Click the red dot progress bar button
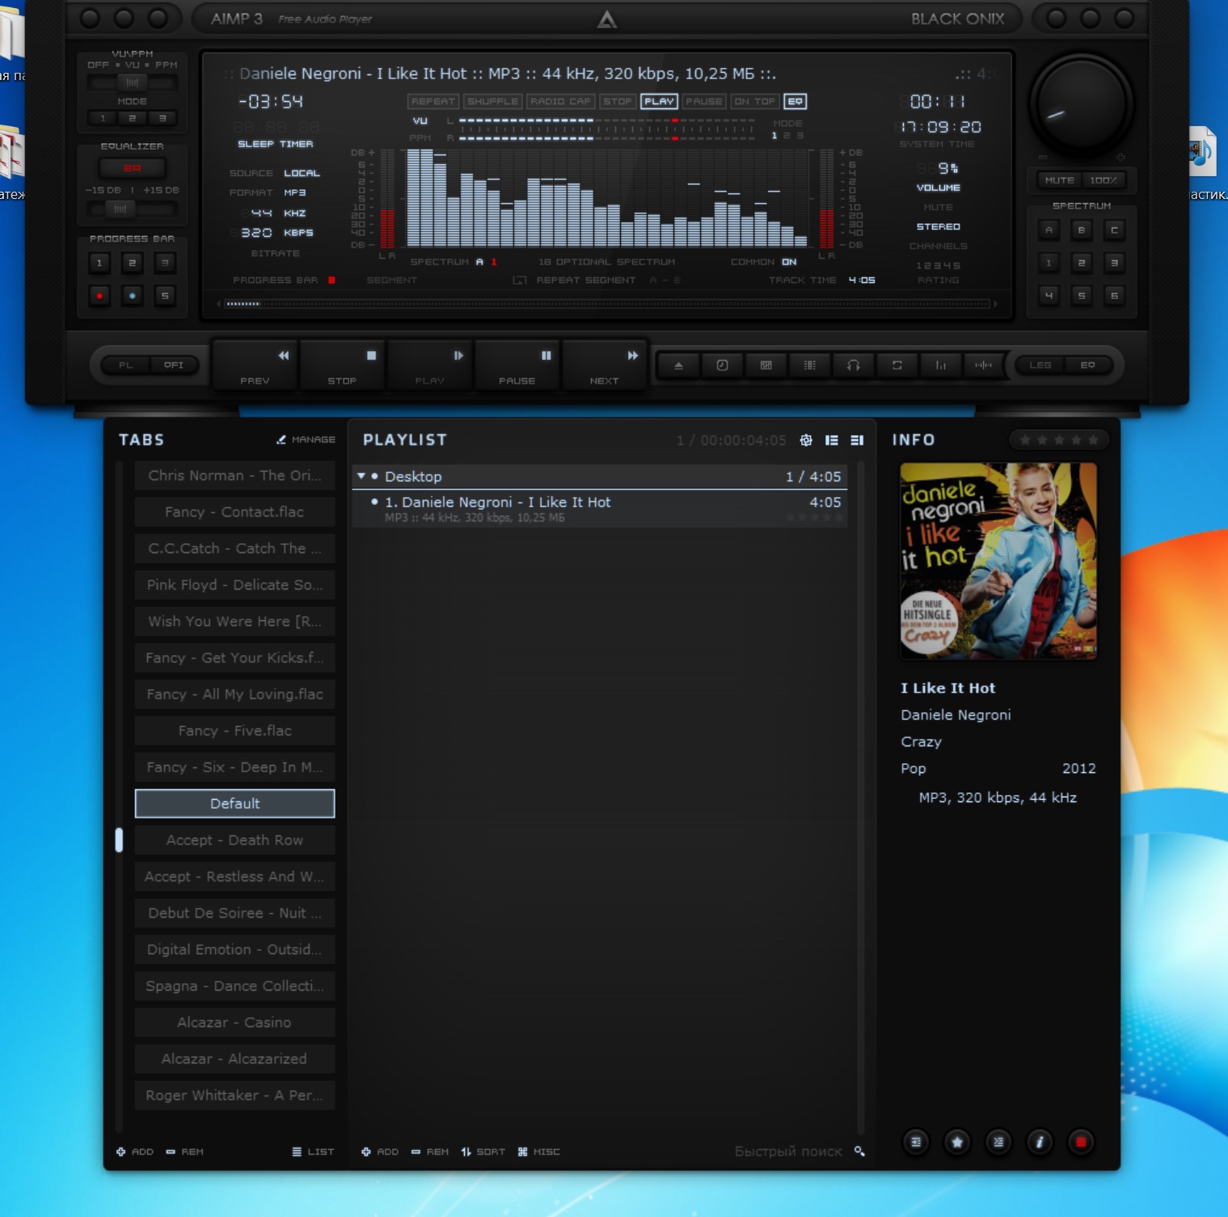1228x1217 pixels. coord(99,296)
